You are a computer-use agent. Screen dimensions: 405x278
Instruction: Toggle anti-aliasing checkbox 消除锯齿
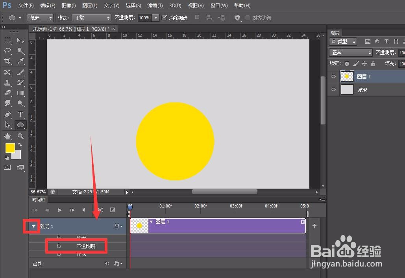[165, 17]
